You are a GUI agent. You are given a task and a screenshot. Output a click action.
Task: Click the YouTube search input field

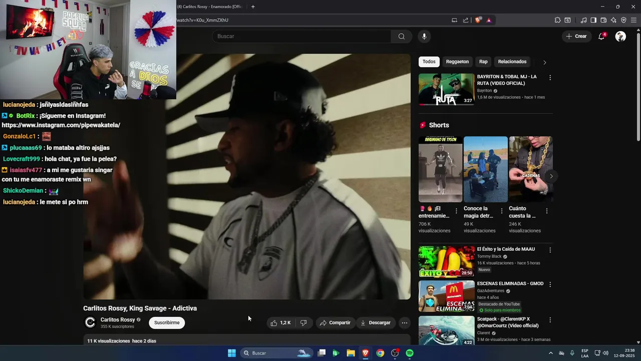pyautogui.click(x=301, y=36)
